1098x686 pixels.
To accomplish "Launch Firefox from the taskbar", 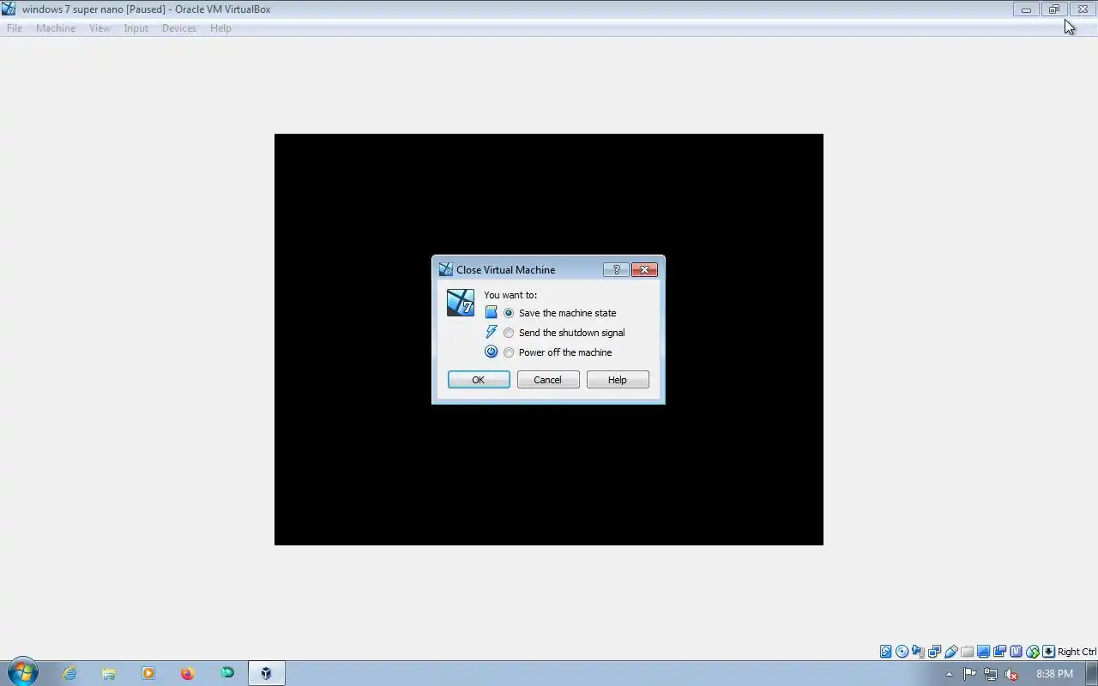I will tap(188, 674).
